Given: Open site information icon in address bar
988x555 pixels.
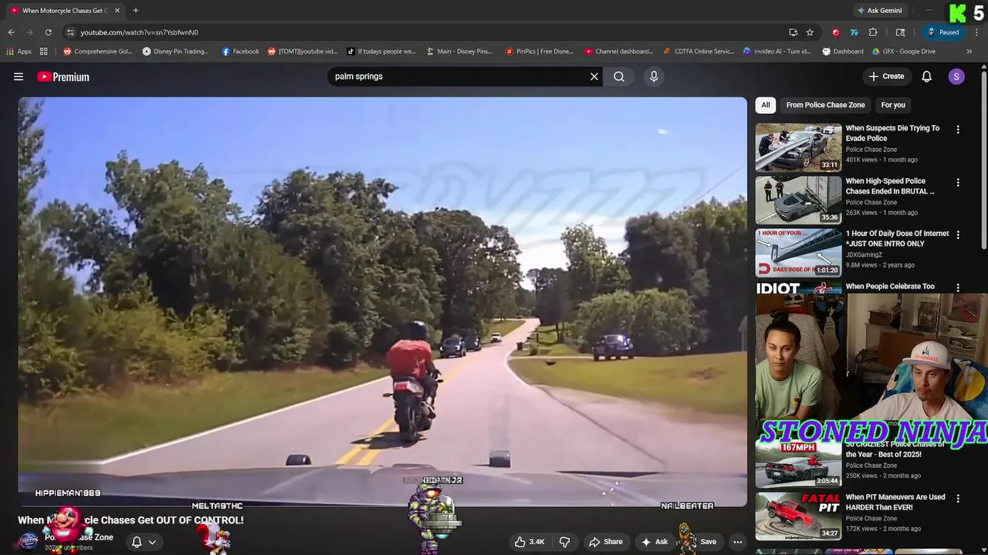Looking at the screenshot, I should tap(70, 32).
